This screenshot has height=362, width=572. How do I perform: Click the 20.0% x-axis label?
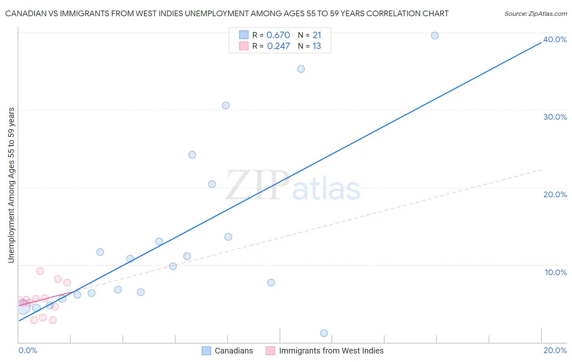coord(555,350)
